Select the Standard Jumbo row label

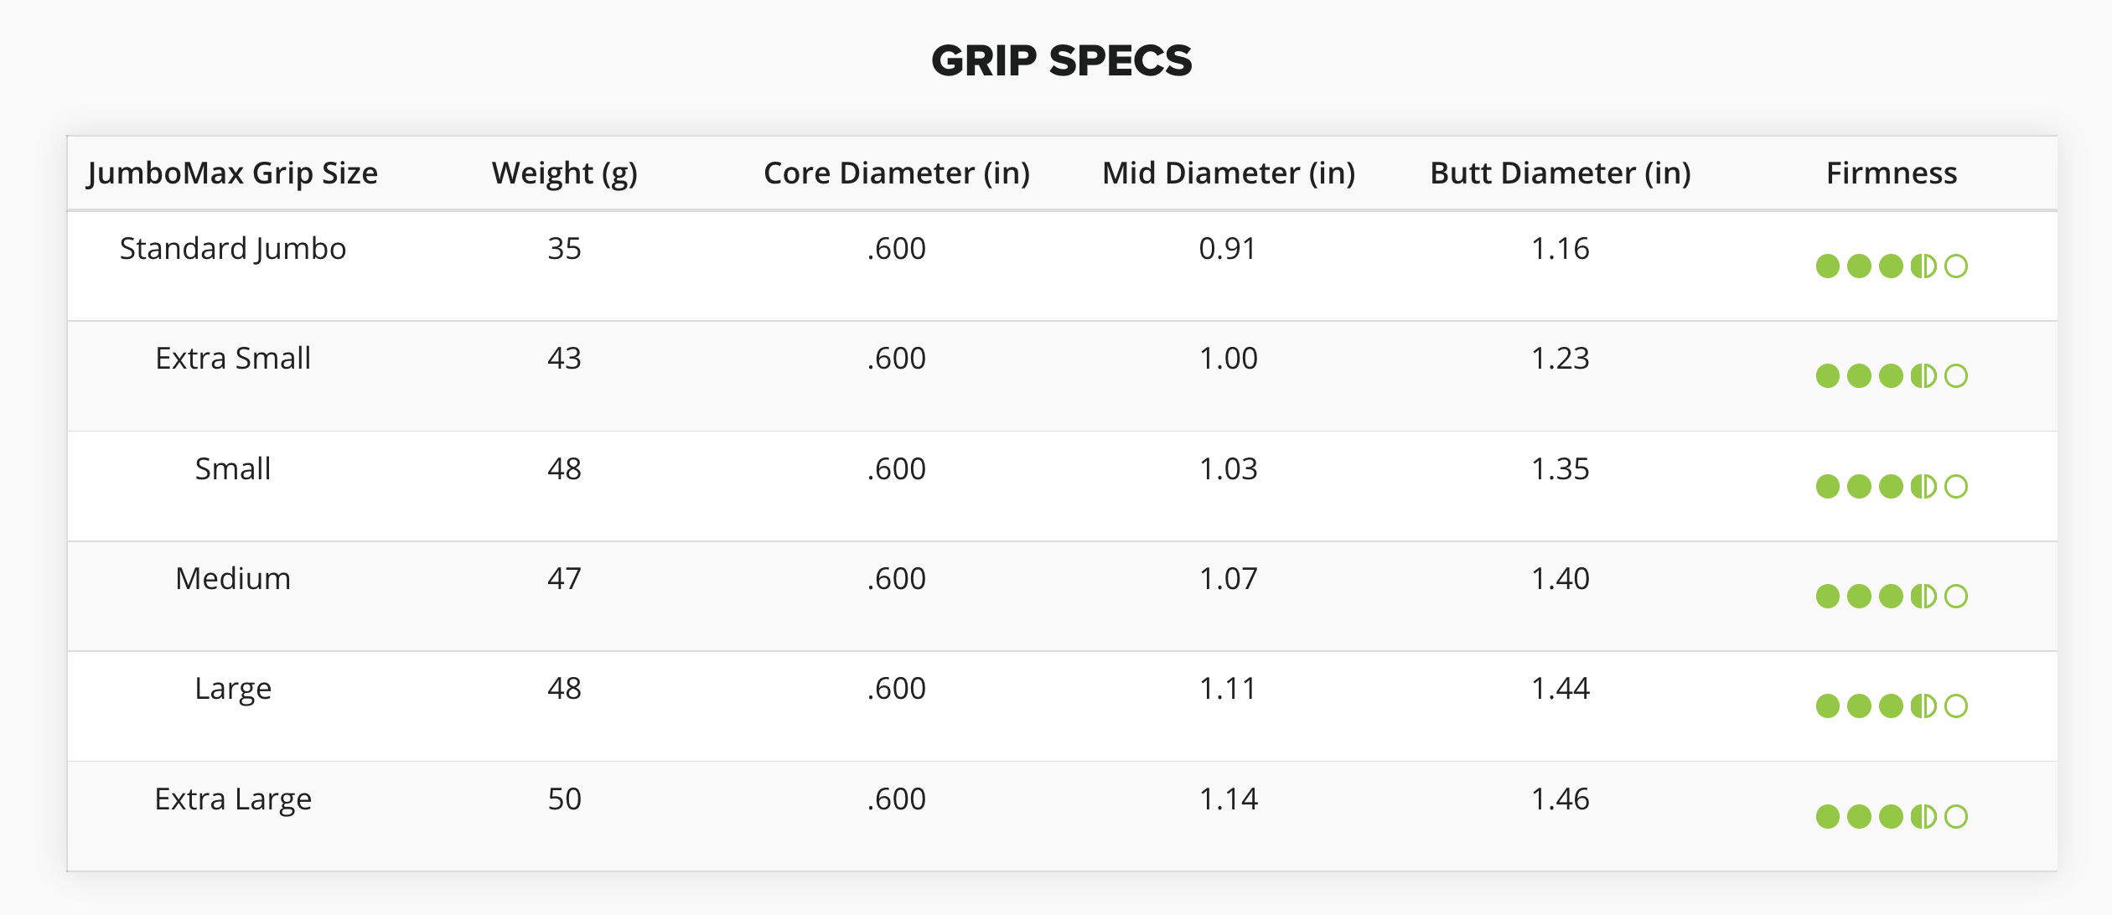[x=233, y=249]
